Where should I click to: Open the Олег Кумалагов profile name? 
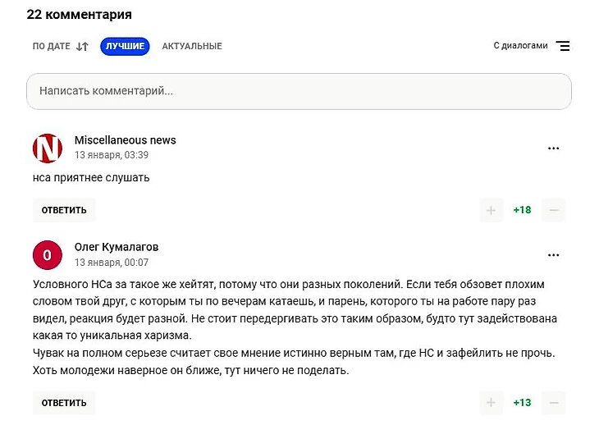pos(117,247)
